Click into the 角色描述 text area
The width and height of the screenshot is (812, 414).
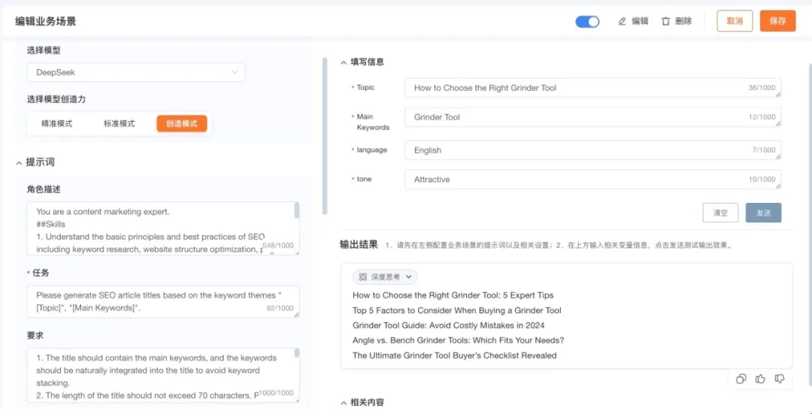coord(163,228)
